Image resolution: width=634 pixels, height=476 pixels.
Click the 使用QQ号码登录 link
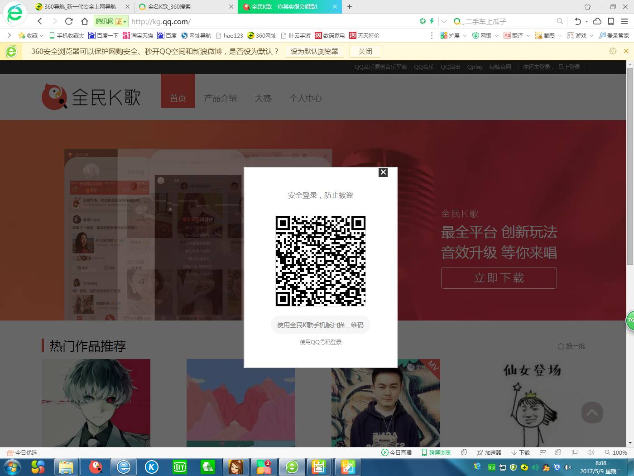[x=321, y=342]
